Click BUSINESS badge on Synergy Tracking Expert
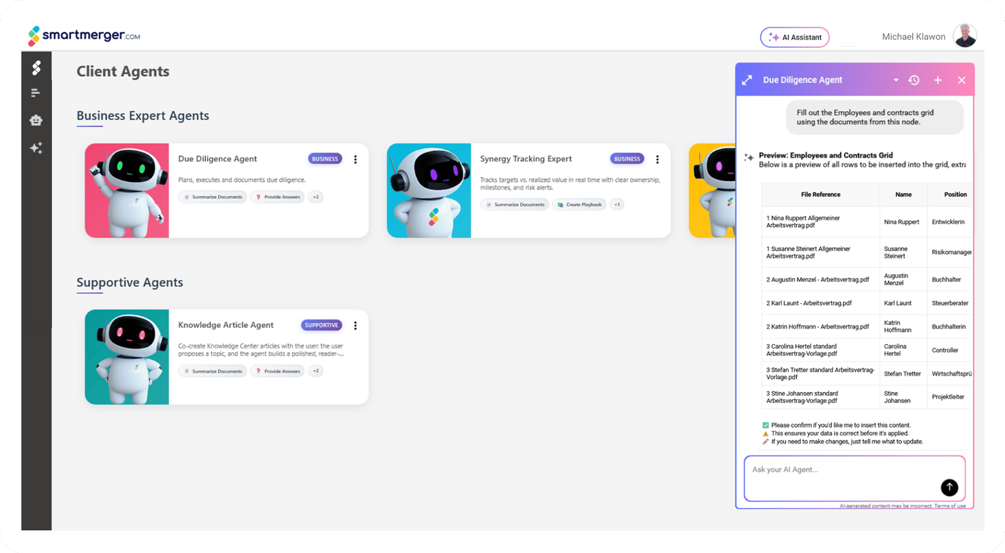 pos(627,159)
